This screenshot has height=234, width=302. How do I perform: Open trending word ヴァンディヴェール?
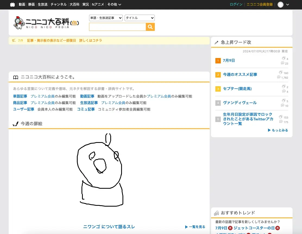point(240,103)
